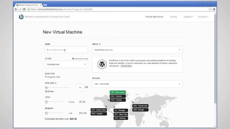This screenshot has height=129, width=230.
Task: Select GB1: Portsmouth map label
Action: [x=141, y=106]
